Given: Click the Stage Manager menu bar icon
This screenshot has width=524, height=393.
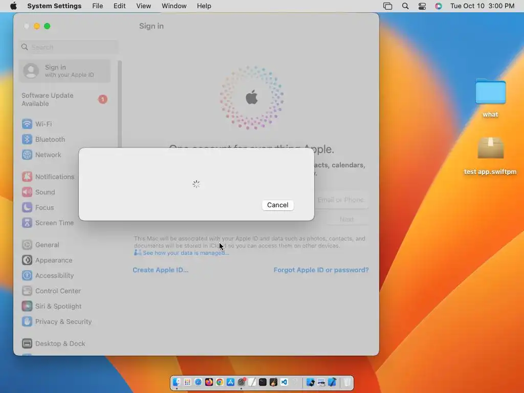Looking at the screenshot, I should click(x=388, y=6).
